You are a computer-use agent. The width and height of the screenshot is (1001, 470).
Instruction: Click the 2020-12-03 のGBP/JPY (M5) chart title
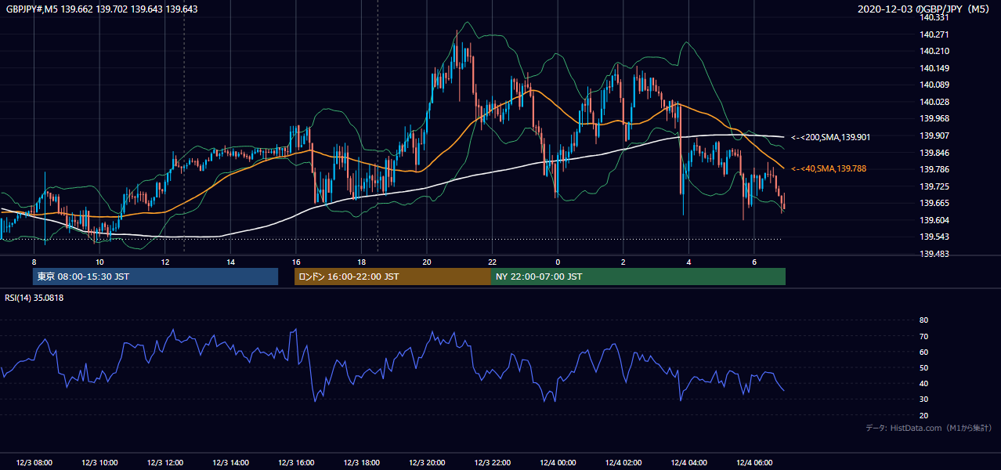click(x=925, y=9)
